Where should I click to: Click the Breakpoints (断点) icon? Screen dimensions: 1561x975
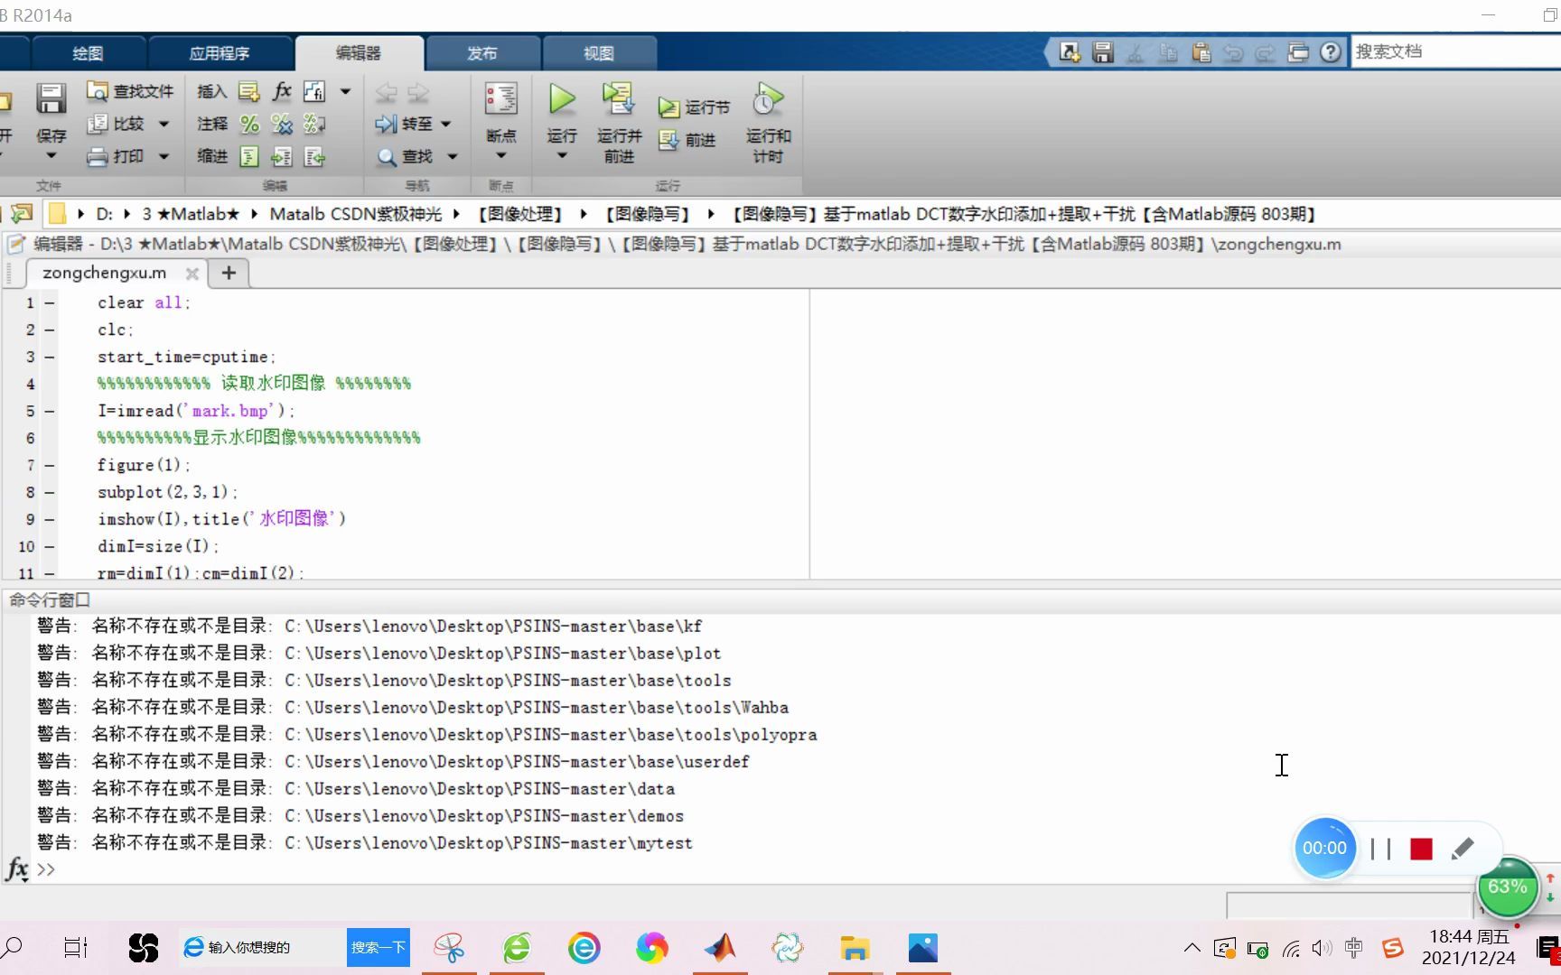coord(500,99)
